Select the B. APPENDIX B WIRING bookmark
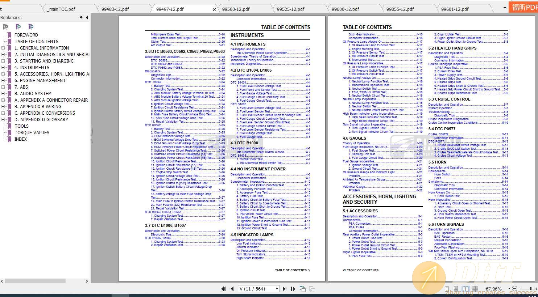The image size is (538, 297). pyautogui.click(x=38, y=107)
